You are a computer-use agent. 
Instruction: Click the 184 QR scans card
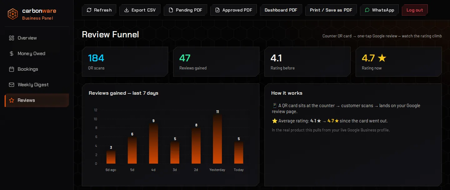point(125,62)
